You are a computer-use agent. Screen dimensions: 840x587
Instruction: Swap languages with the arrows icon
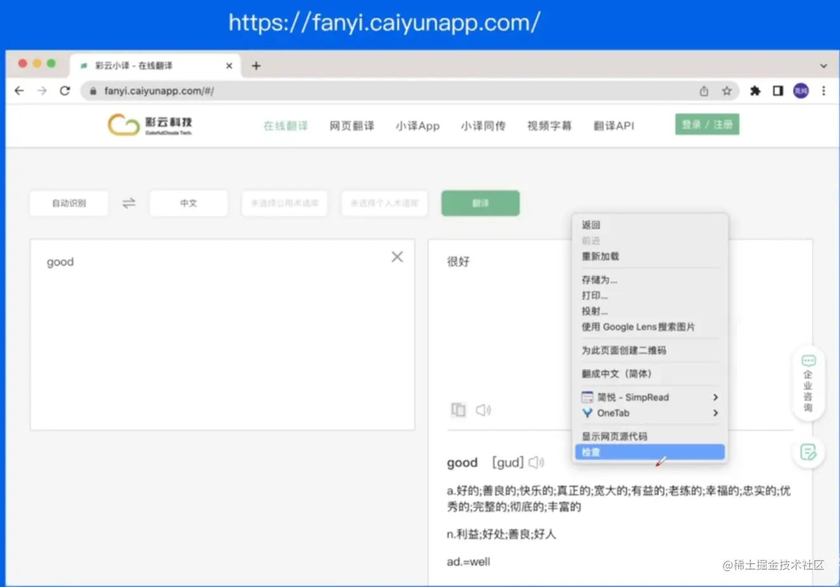pyautogui.click(x=129, y=203)
